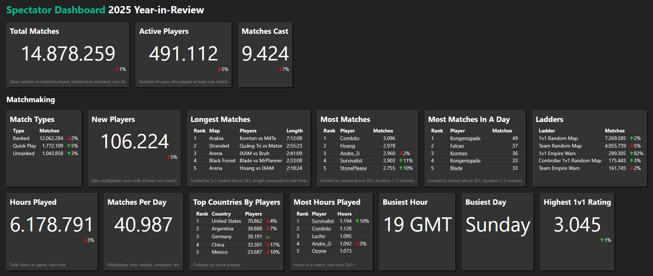Select Andre_2i in Most Hours Played

click(x=321, y=244)
